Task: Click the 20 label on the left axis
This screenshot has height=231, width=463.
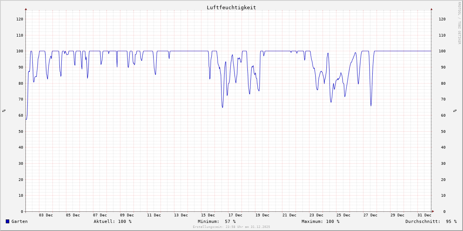Action: coord(21,179)
